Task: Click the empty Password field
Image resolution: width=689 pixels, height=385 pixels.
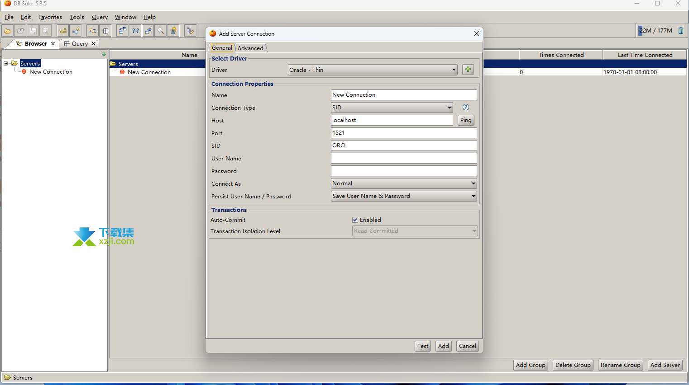Action: tap(404, 171)
